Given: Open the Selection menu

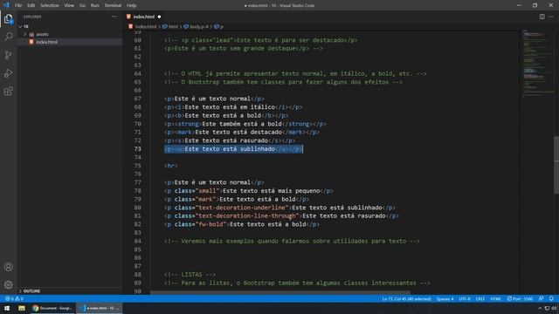Looking at the screenshot, I should tap(50, 5).
